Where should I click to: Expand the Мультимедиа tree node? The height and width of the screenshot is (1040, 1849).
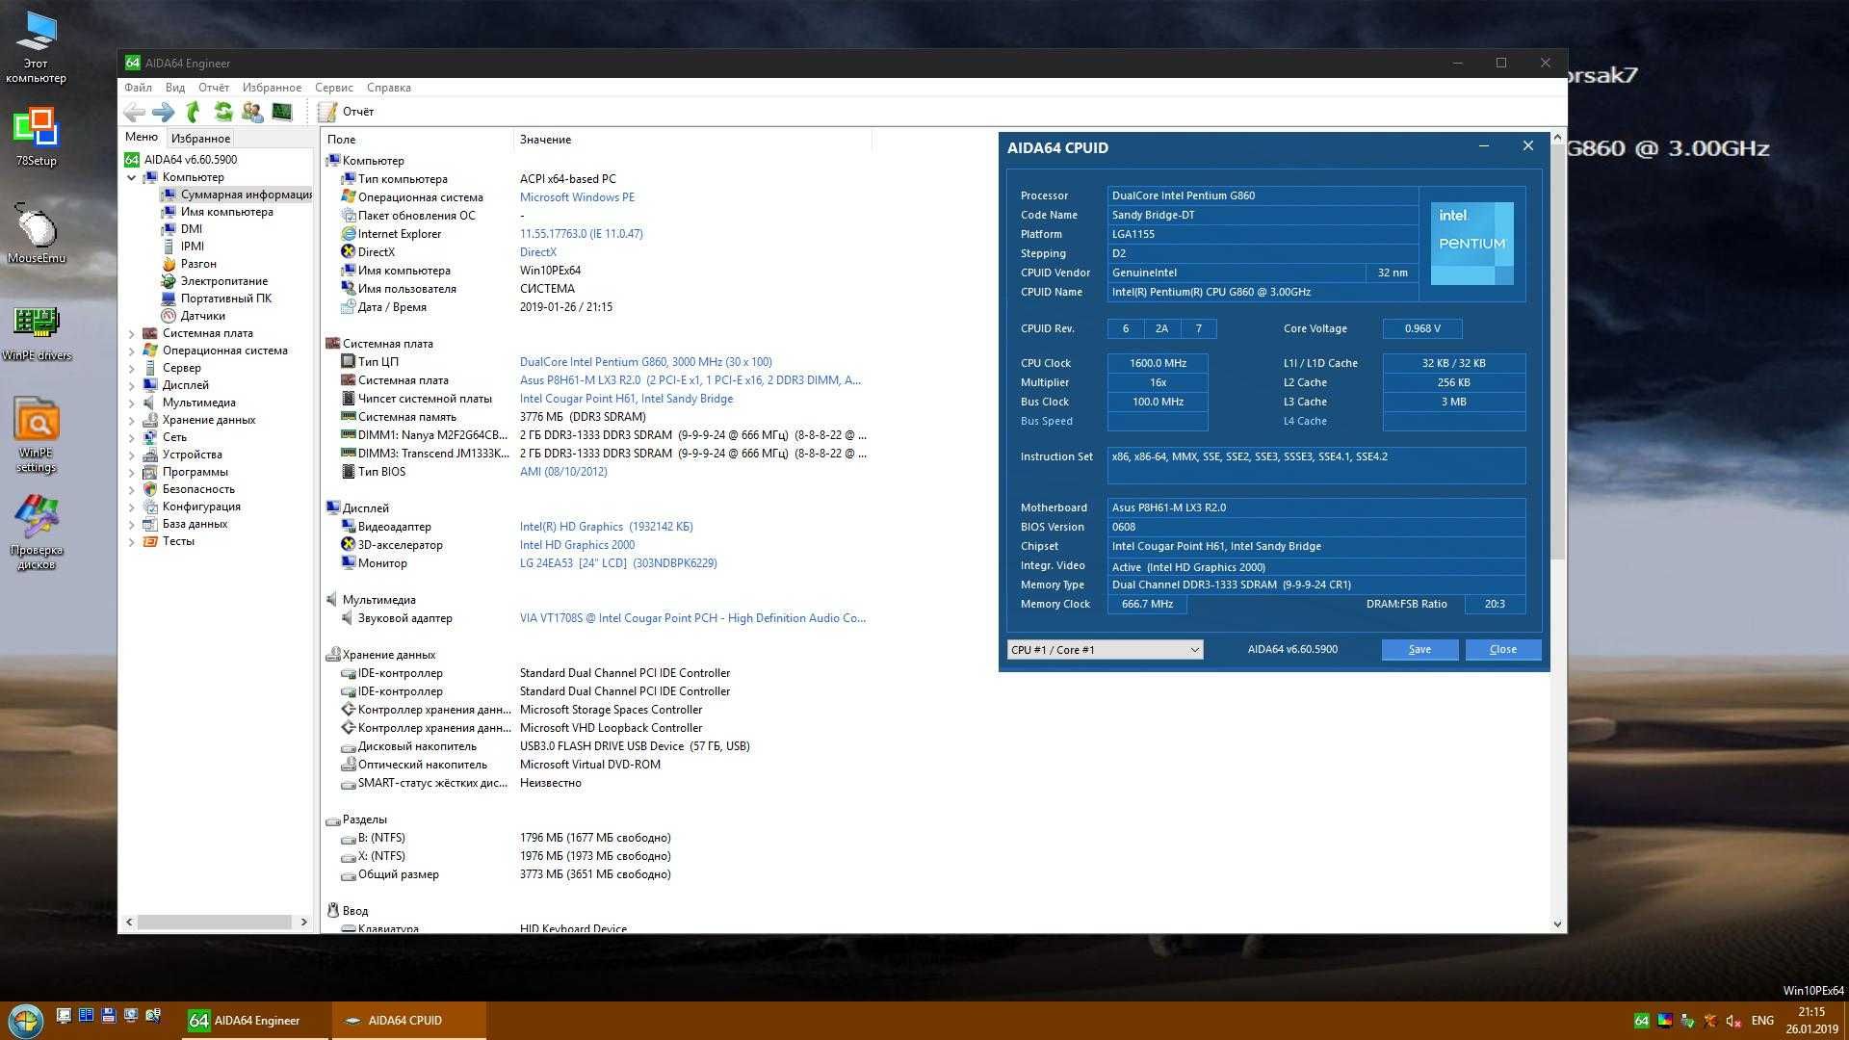(x=132, y=403)
